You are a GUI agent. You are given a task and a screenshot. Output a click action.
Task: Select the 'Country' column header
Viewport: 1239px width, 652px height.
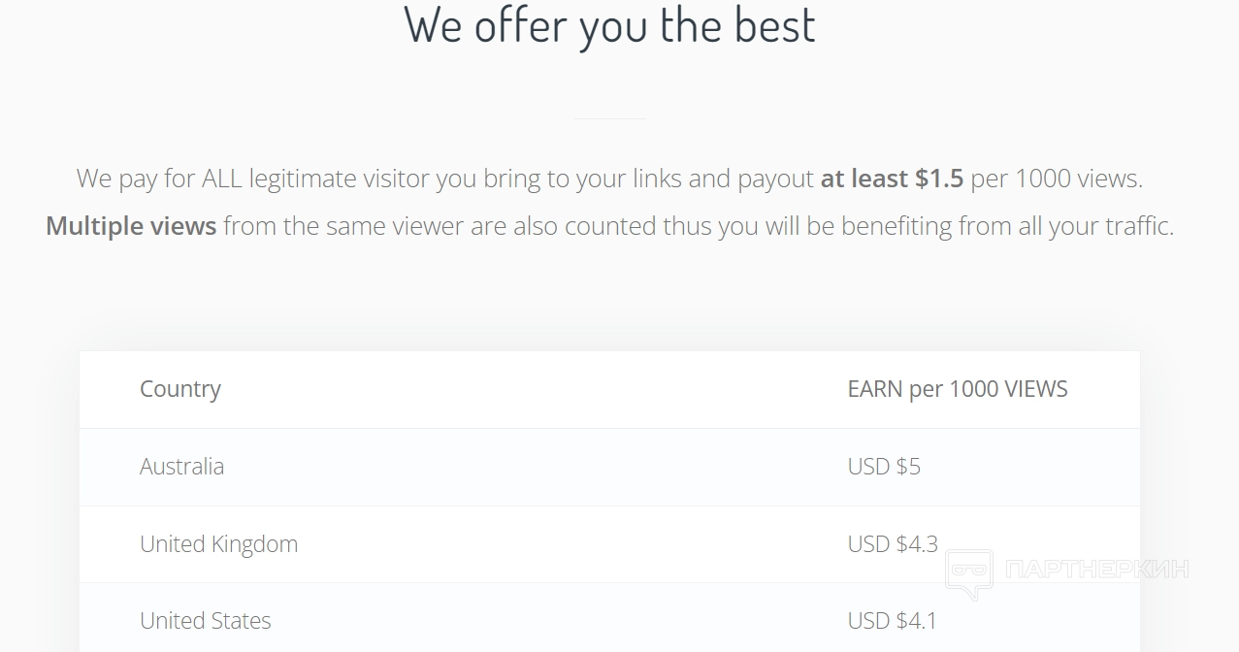click(180, 389)
